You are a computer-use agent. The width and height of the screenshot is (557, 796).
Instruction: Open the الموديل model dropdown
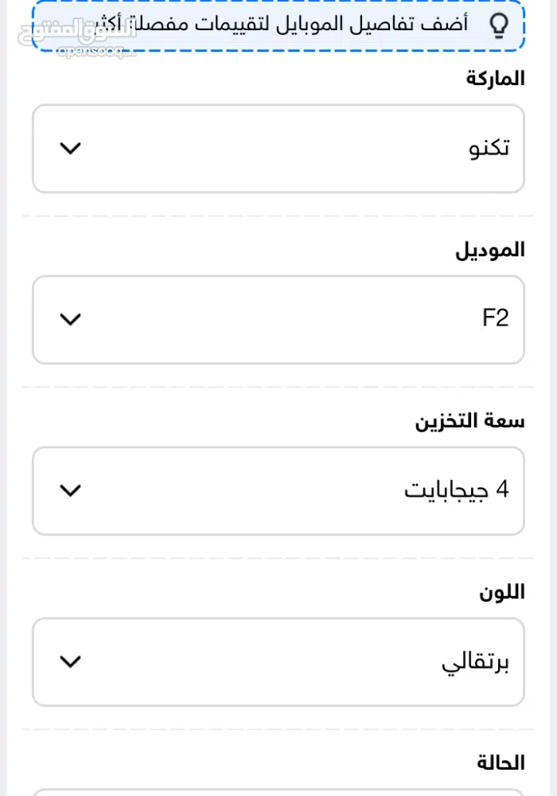click(x=278, y=319)
